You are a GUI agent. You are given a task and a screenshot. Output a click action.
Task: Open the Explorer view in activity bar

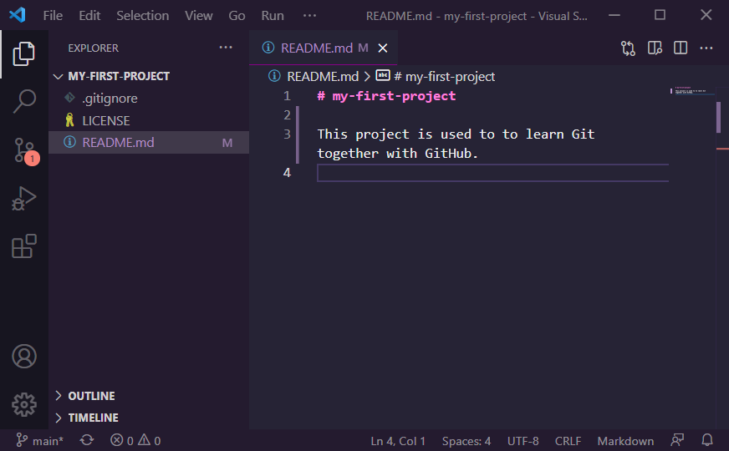tap(24, 54)
